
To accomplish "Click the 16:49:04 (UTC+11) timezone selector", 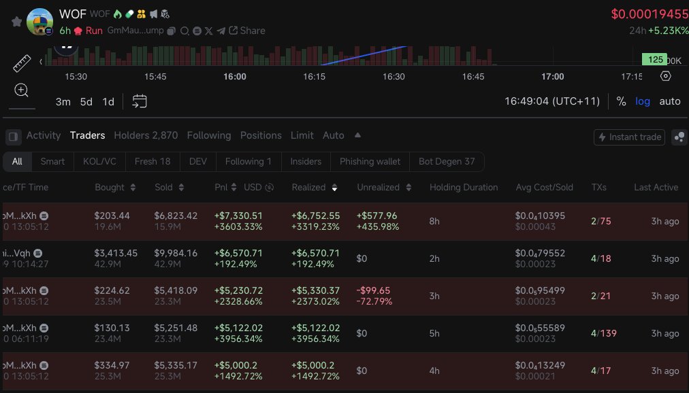I will point(552,101).
